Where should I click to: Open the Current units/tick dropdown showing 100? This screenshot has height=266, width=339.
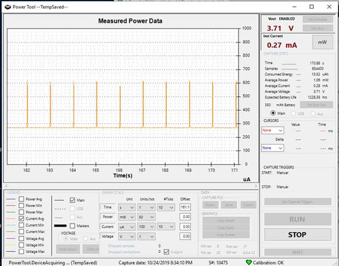pyautogui.click(x=146, y=227)
